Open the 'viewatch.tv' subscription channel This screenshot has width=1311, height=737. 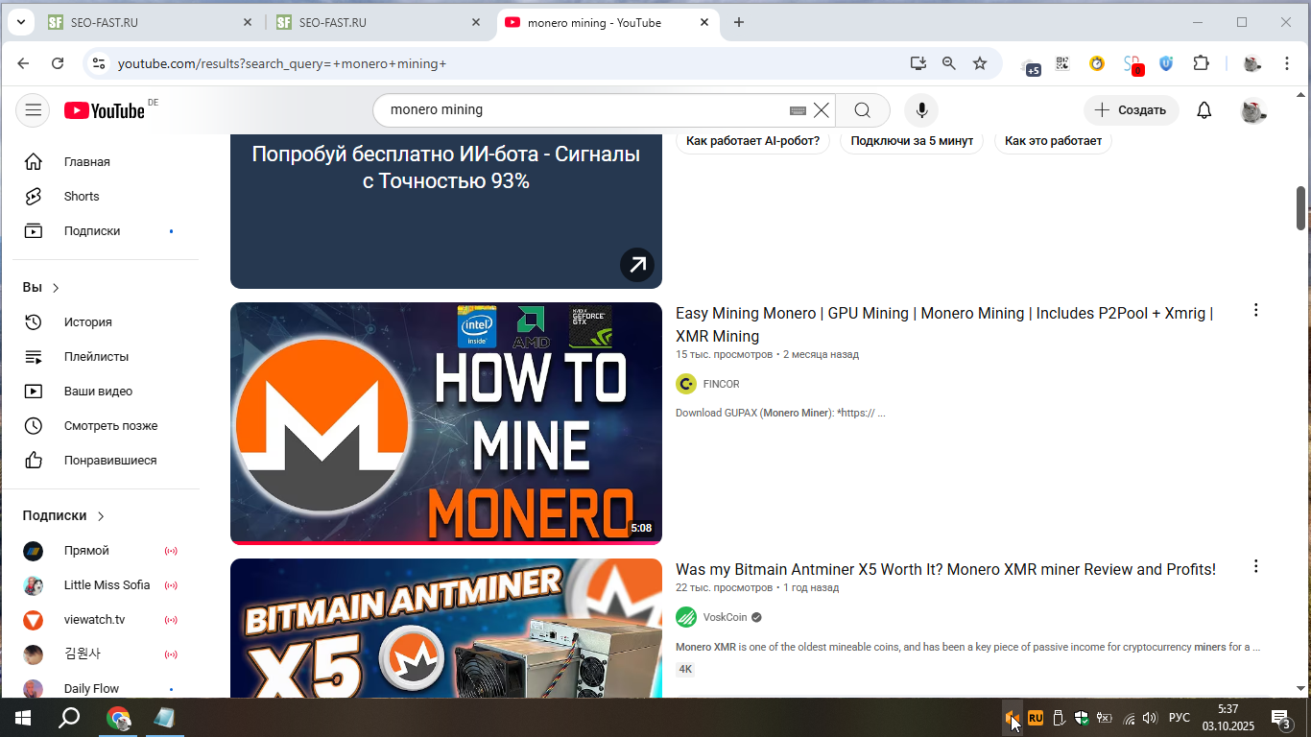coord(106,620)
